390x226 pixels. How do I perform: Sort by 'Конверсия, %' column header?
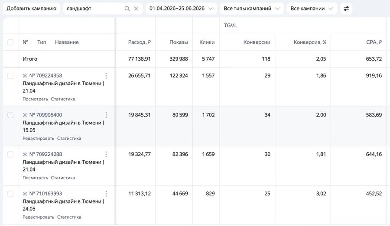[x=310, y=42]
